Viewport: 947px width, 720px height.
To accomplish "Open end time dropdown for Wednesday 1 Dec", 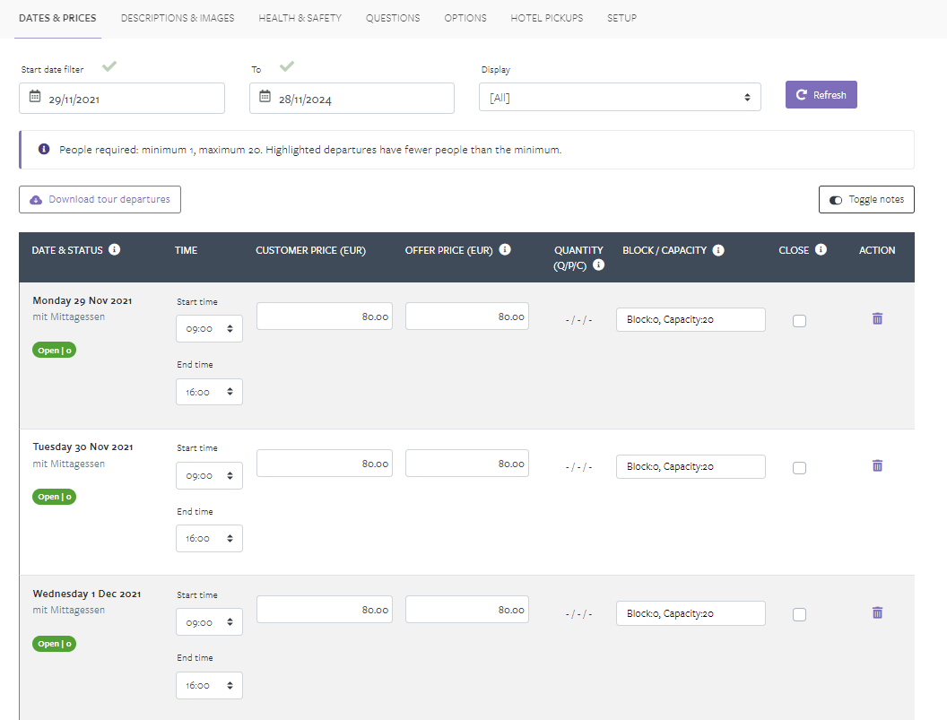I will [209, 686].
